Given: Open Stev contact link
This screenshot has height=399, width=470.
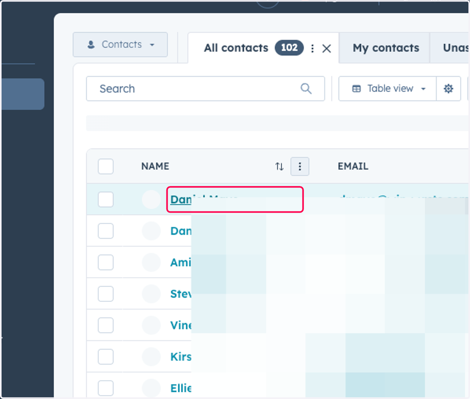Looking at the screenshot, I should (181, 294).
